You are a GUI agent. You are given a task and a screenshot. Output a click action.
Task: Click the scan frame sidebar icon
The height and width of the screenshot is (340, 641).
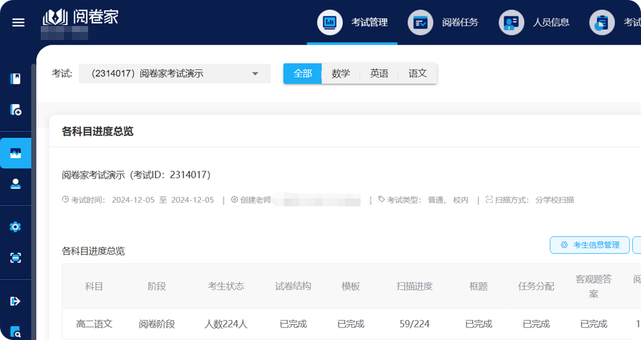(x=15, y=257)
